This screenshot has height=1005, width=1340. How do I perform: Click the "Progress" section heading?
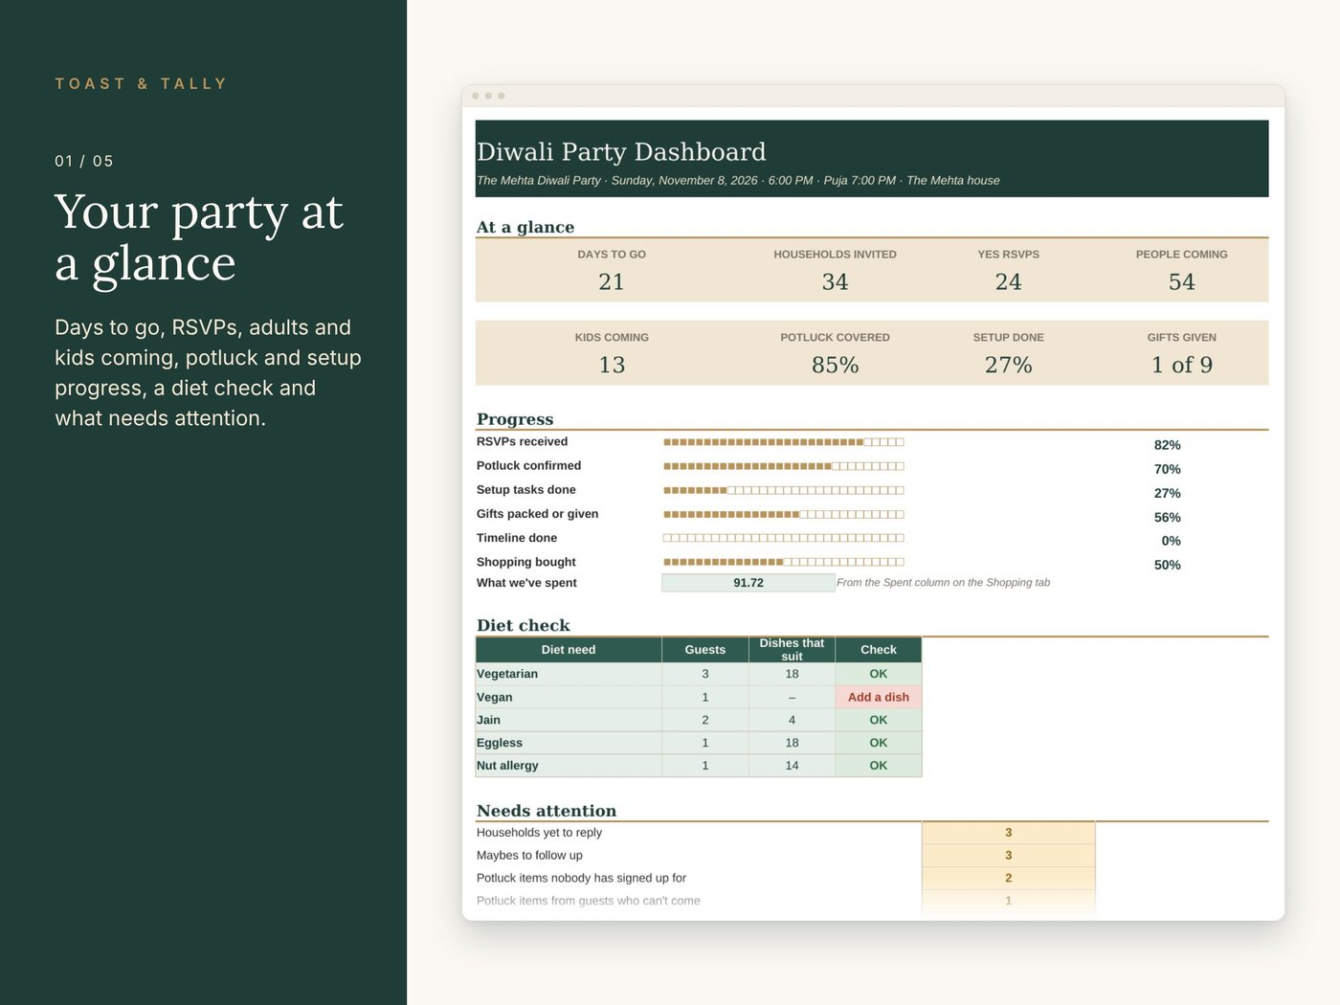point(515,419)
